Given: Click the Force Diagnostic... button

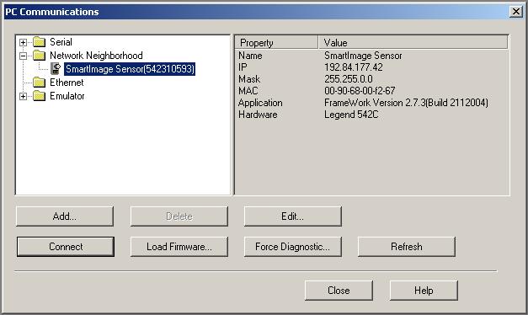Looking at the screenshot, I should click(x=292, y=247).
